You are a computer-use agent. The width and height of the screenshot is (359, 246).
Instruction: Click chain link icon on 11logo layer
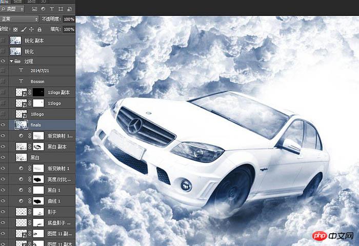(x=30, y=103)
